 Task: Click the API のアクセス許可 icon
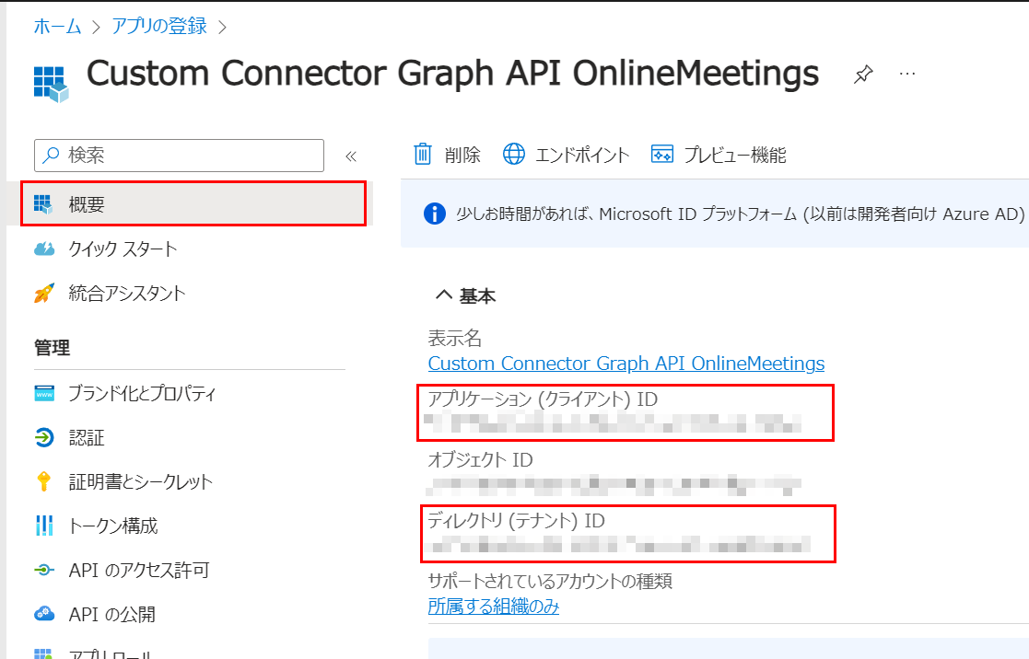[x=44, y=570]
